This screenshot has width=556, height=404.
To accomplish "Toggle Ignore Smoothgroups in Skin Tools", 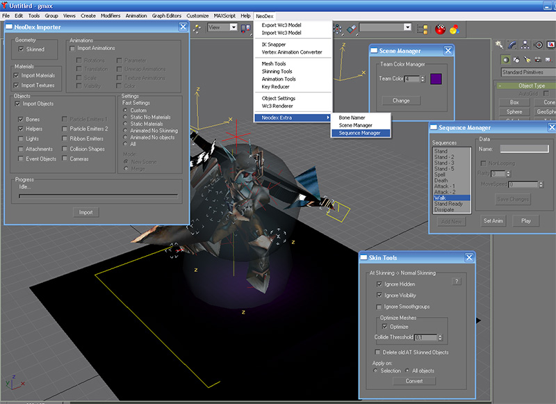I will [379, 307].
